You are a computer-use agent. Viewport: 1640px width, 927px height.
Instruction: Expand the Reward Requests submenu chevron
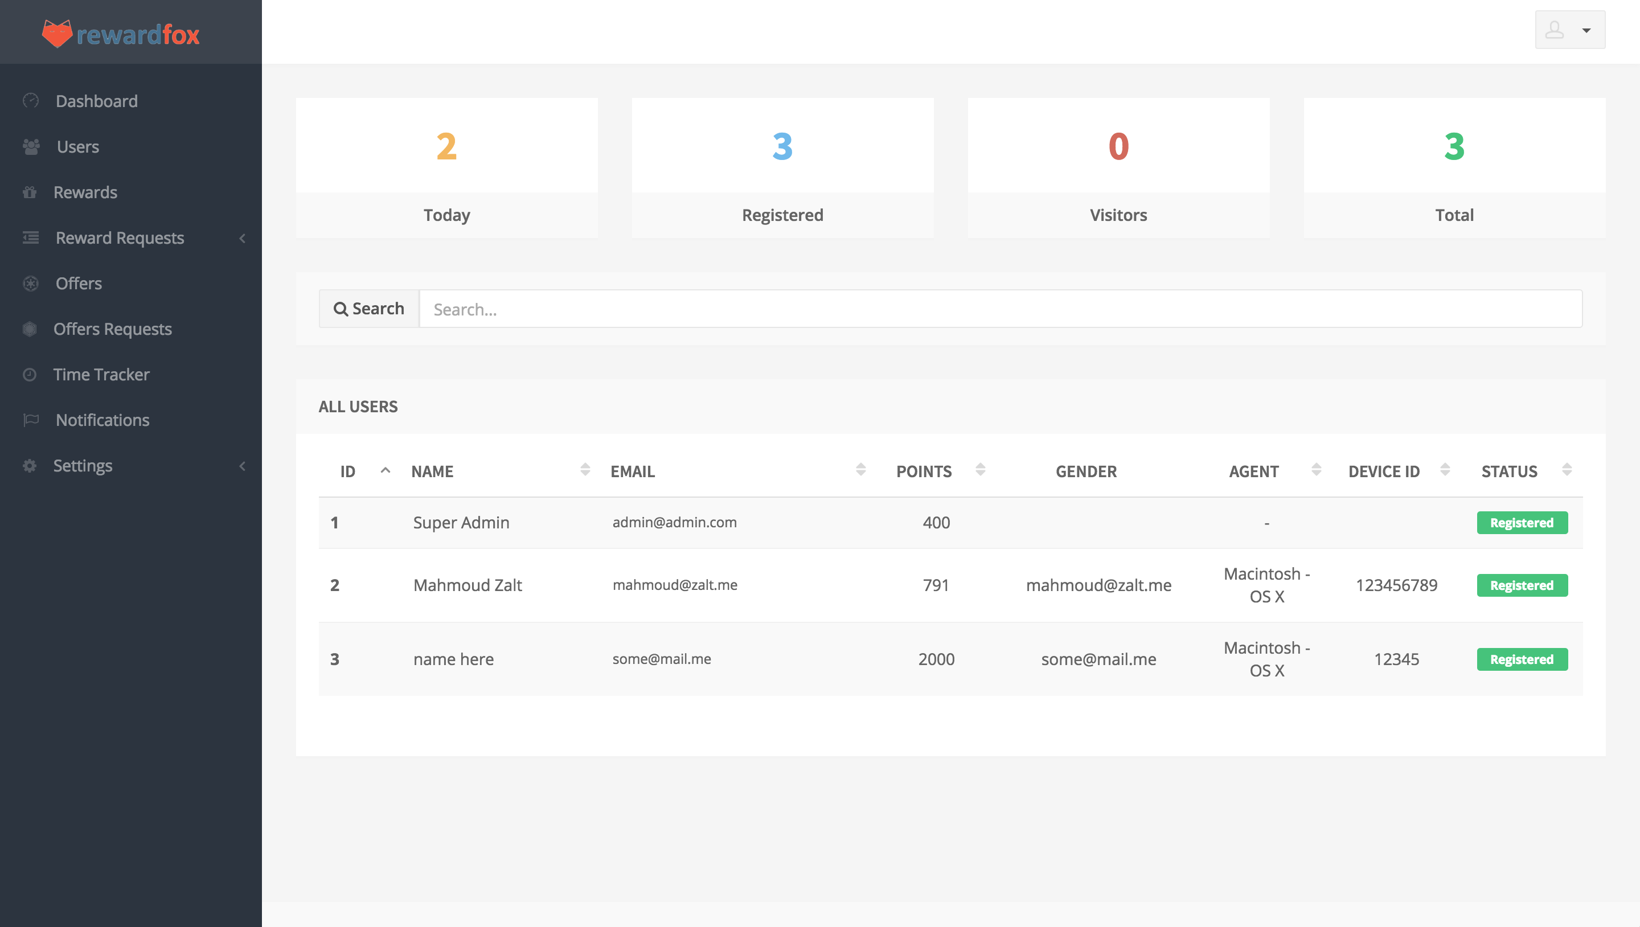[x=243, y=238]
